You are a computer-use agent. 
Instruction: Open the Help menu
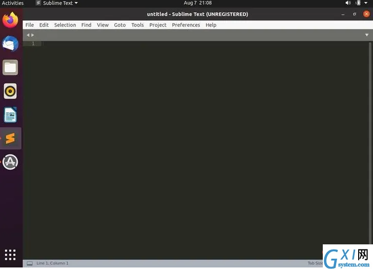[x=211, y=25]
